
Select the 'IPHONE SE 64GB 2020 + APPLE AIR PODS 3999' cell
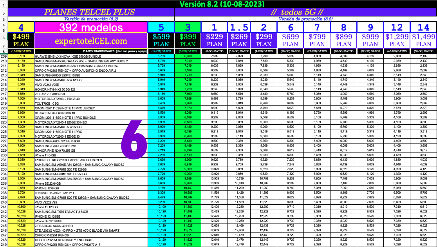coord(91,160)
